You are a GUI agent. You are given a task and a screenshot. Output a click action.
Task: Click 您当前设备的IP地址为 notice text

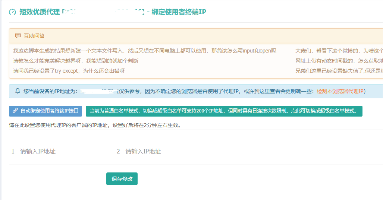(51, 92)
